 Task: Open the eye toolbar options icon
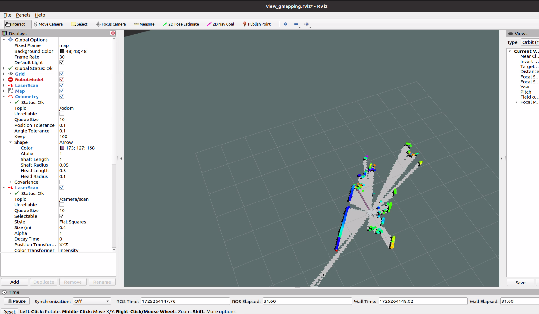(307, 24)
